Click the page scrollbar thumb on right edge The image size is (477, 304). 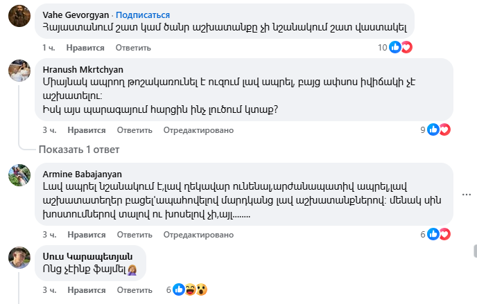tap(474, 251)
